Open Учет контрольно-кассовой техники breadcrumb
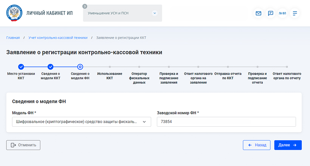 pyautogui.click(x=58, y=38)
